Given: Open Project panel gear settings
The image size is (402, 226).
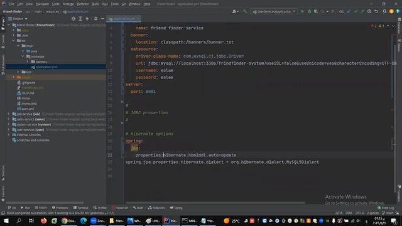Looking at the screenshot, I should (x=95, y=19).
